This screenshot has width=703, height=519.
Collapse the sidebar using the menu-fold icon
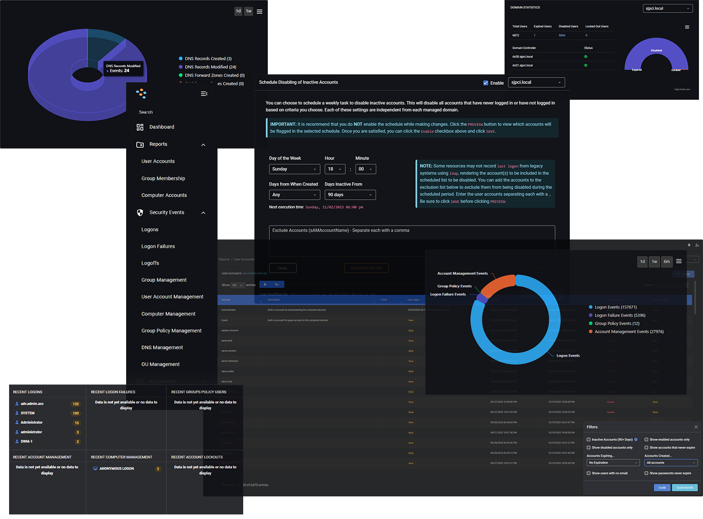click(x=204, y=94)
